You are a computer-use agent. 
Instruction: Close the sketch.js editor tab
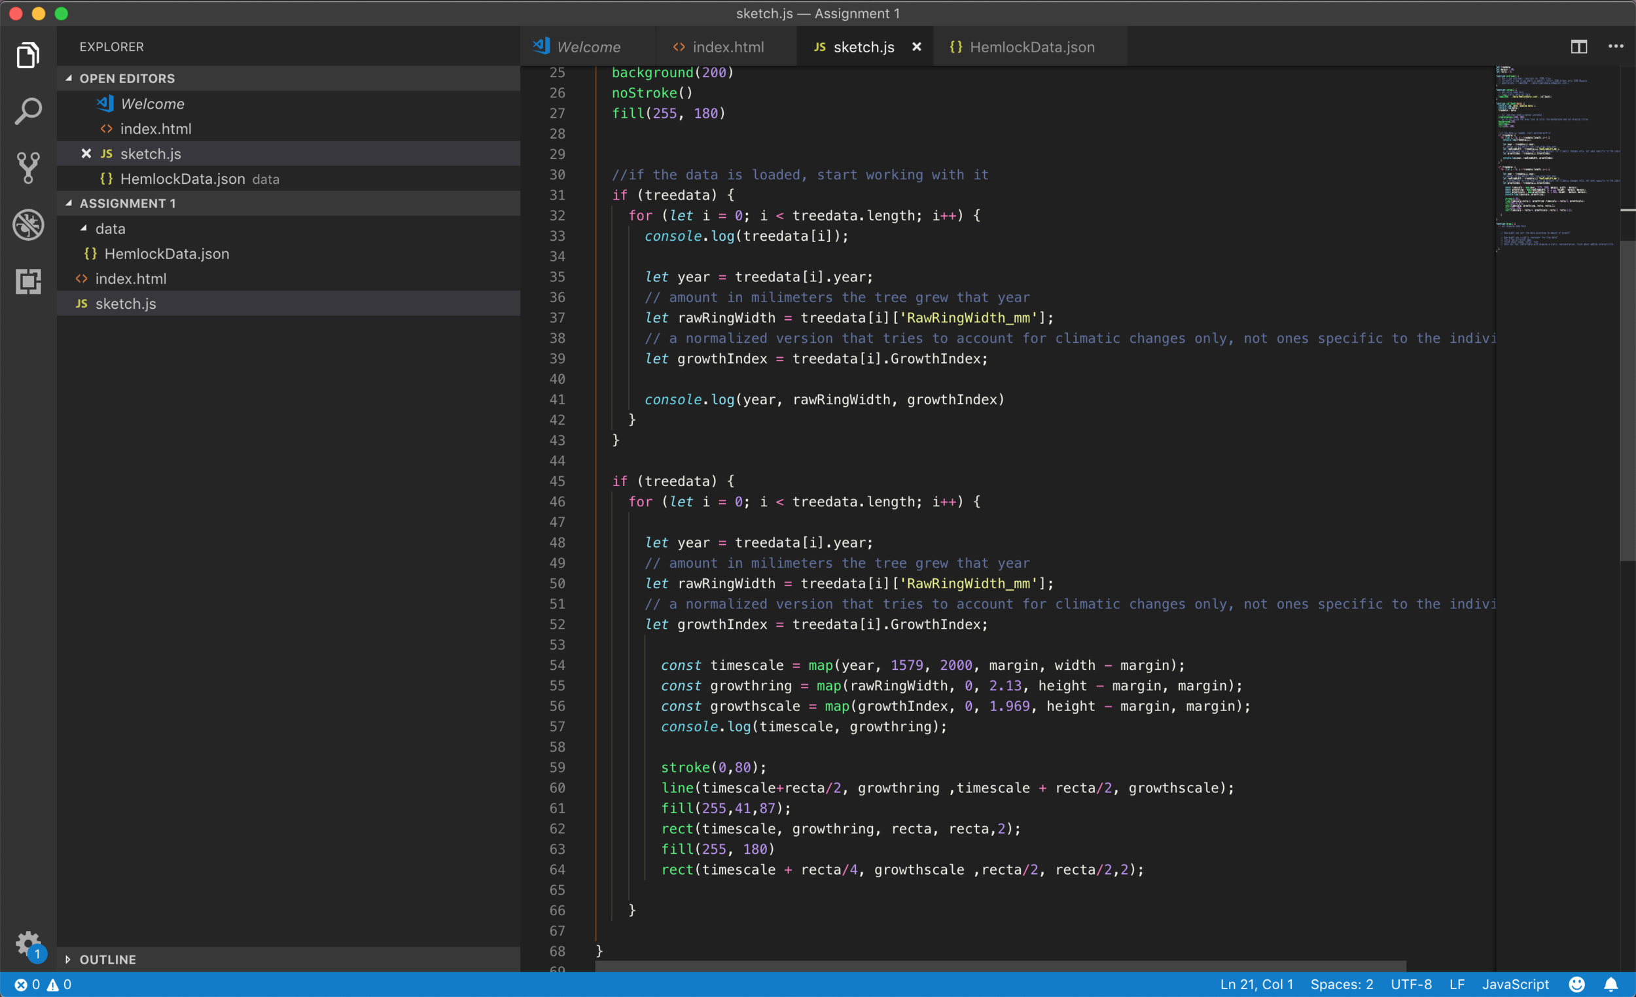[916, 47]
